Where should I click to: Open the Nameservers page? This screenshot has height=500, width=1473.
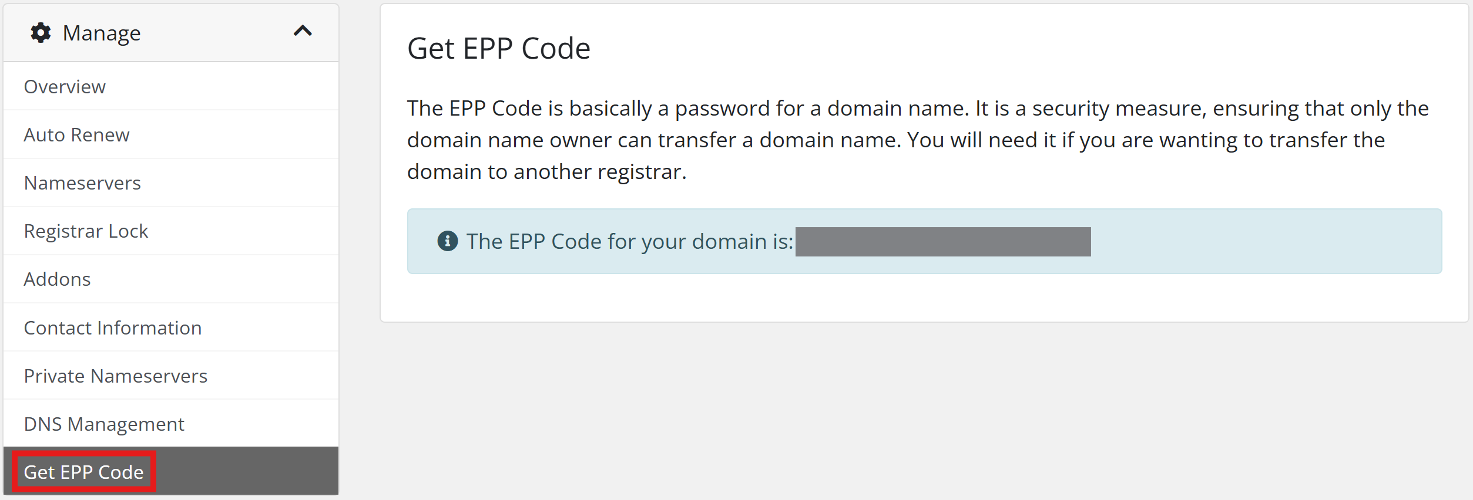[82, 183]
